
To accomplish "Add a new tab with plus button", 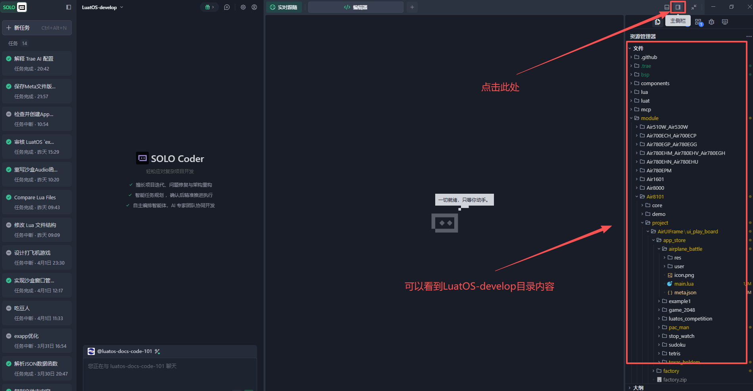I will 412,7.
